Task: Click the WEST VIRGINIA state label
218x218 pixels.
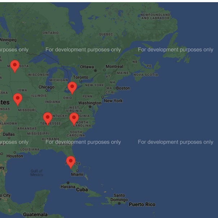Action: 74,109
